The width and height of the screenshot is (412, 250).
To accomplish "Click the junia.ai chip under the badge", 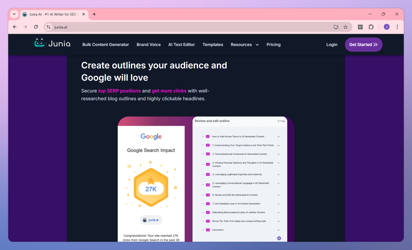I will coord(151,220).
